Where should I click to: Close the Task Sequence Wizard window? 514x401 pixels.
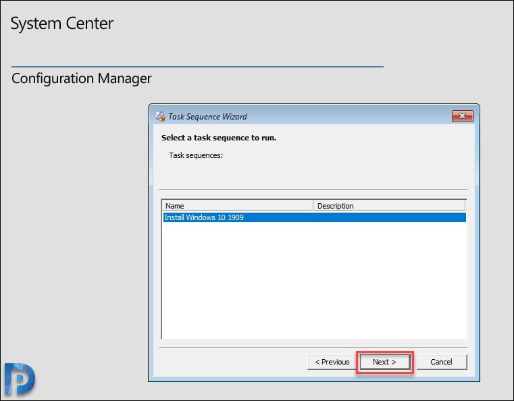tap(462, 116)
